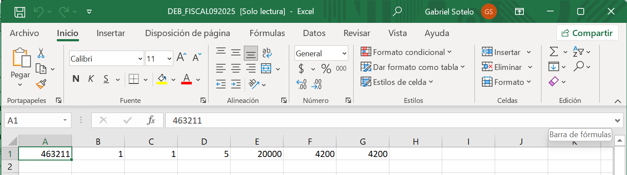Apply borders with the Borders icon

tap(134, 79)
